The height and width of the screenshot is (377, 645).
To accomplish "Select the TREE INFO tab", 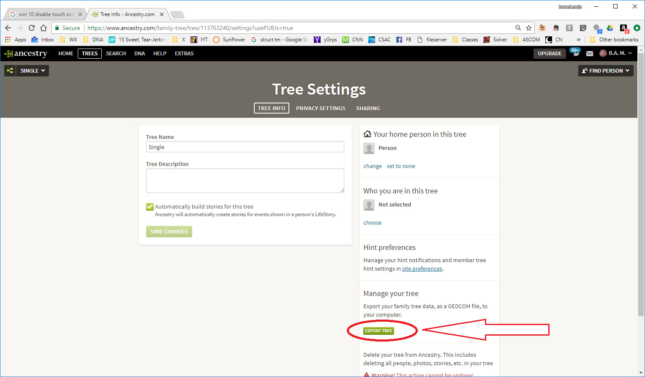I will pyautogui.click(x=272, y=108).
